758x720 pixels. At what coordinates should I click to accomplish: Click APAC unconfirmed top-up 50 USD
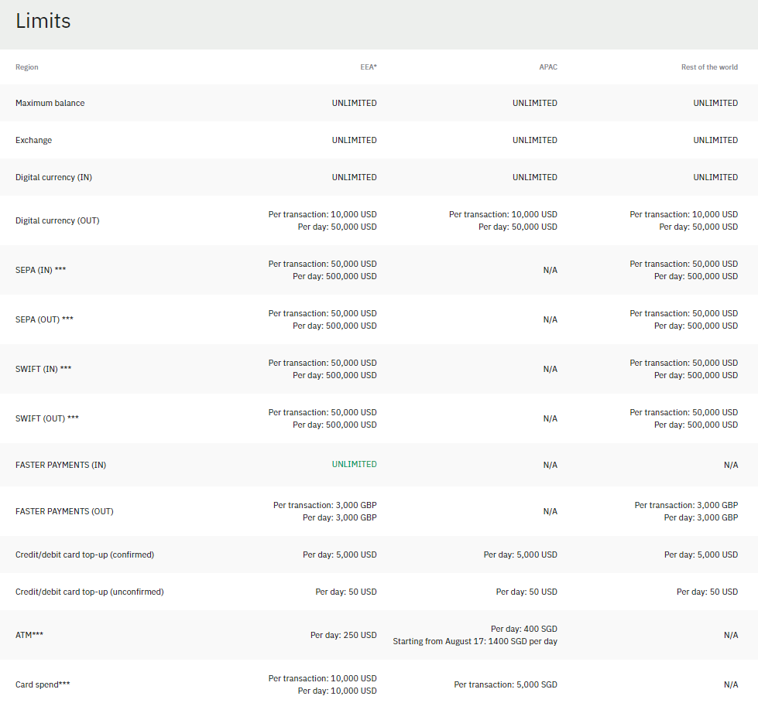pyautogui.click(x=526, y=592)
